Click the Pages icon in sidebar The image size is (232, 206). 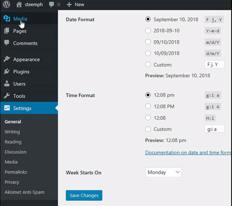tap(7, 31)
